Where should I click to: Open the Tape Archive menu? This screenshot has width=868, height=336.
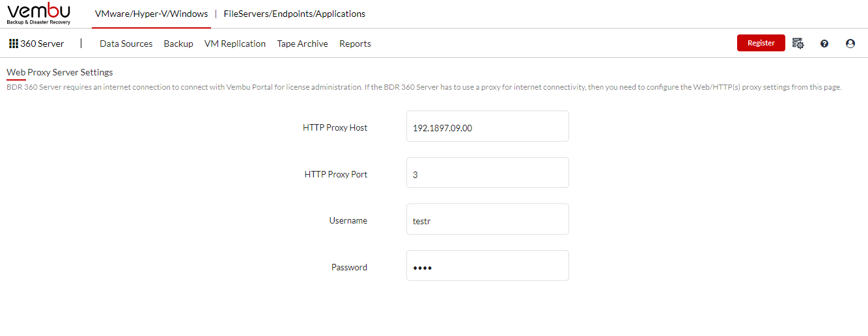pyautogui.click(x=302, y=44)
